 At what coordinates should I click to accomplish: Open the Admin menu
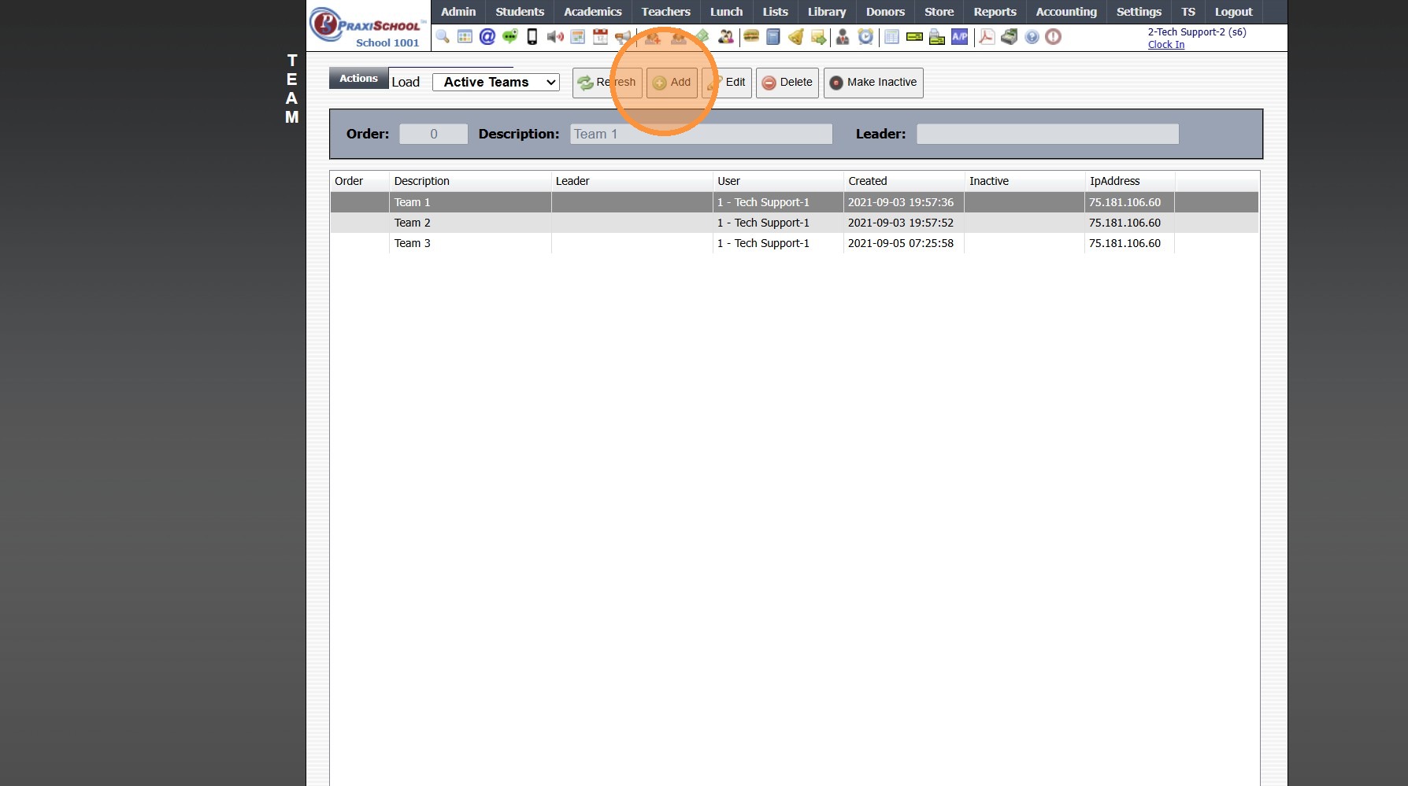[458, 12]
